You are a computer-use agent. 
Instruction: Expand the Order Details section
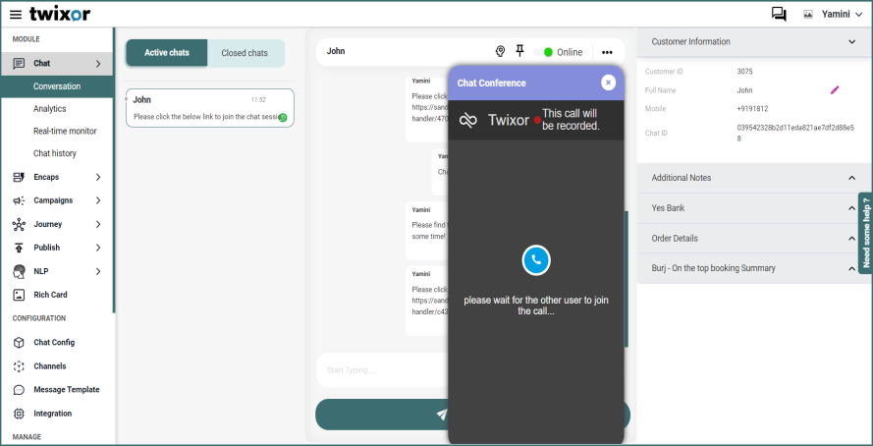pyautogui.click(x=851, y=239)
